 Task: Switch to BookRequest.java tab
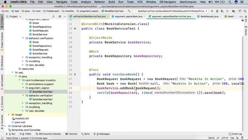pos(209,16)
